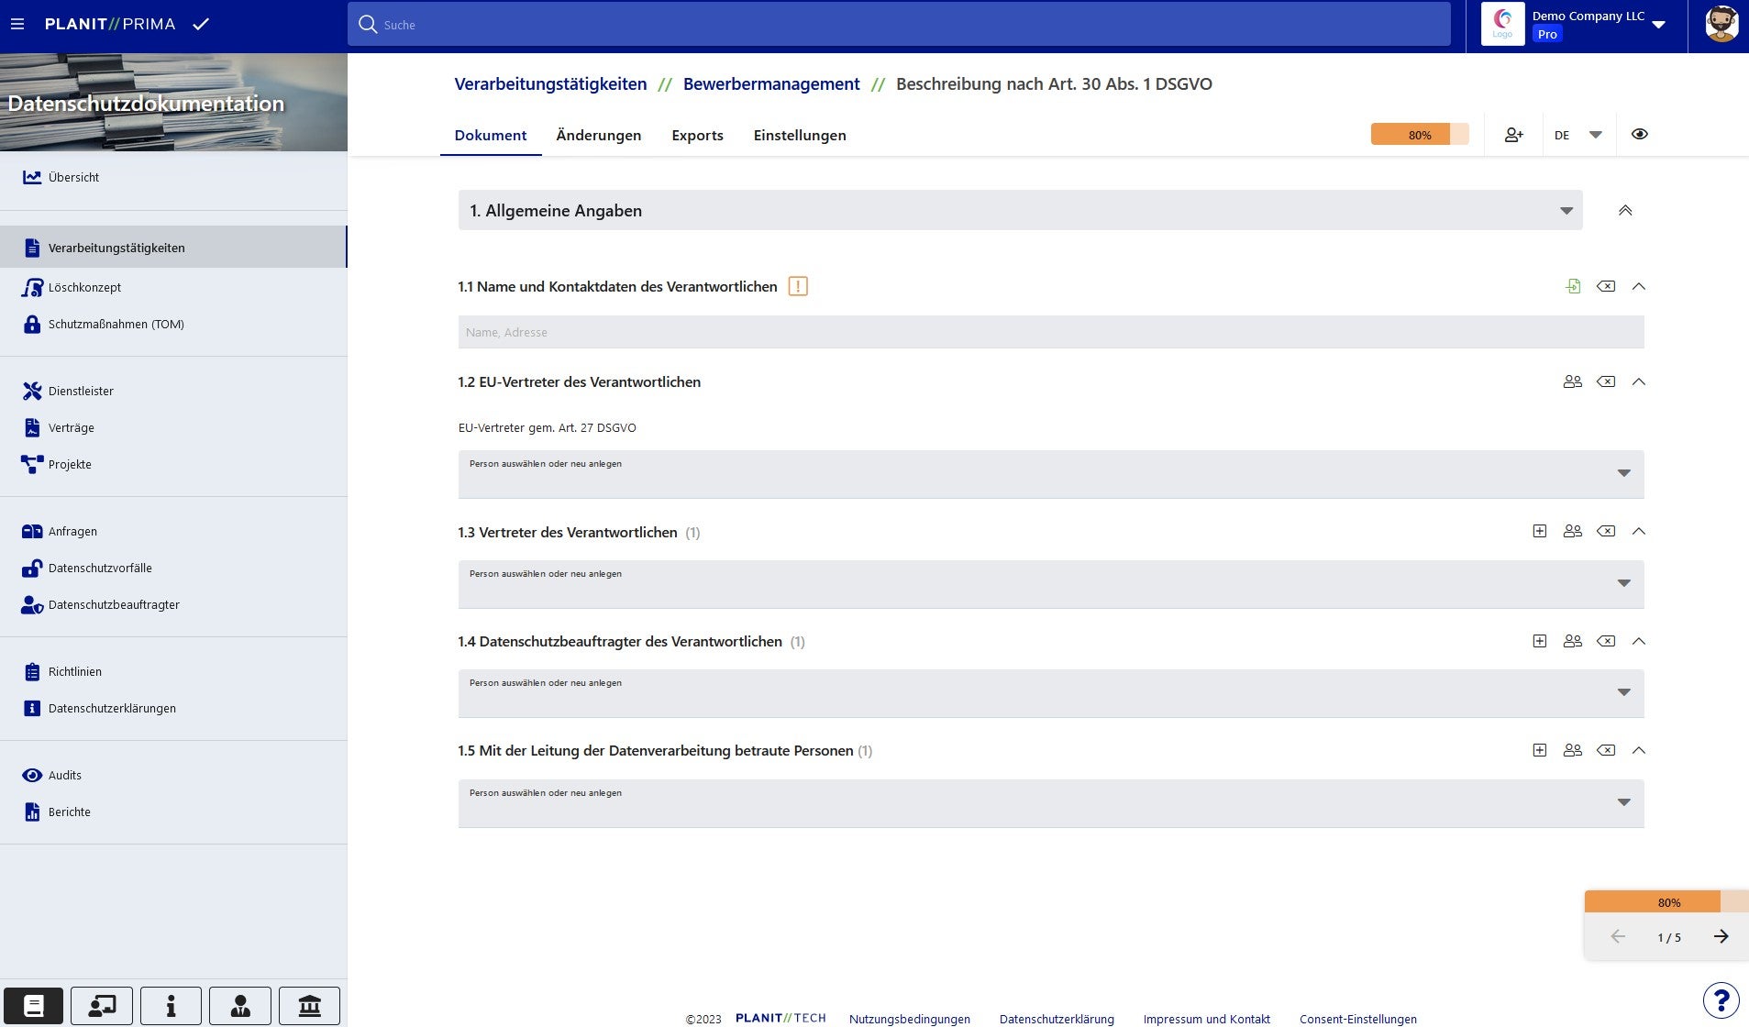Select the info icon in bottom sidebar bar
This screenshot has width=1749, height=1027.
(171, 1006)
